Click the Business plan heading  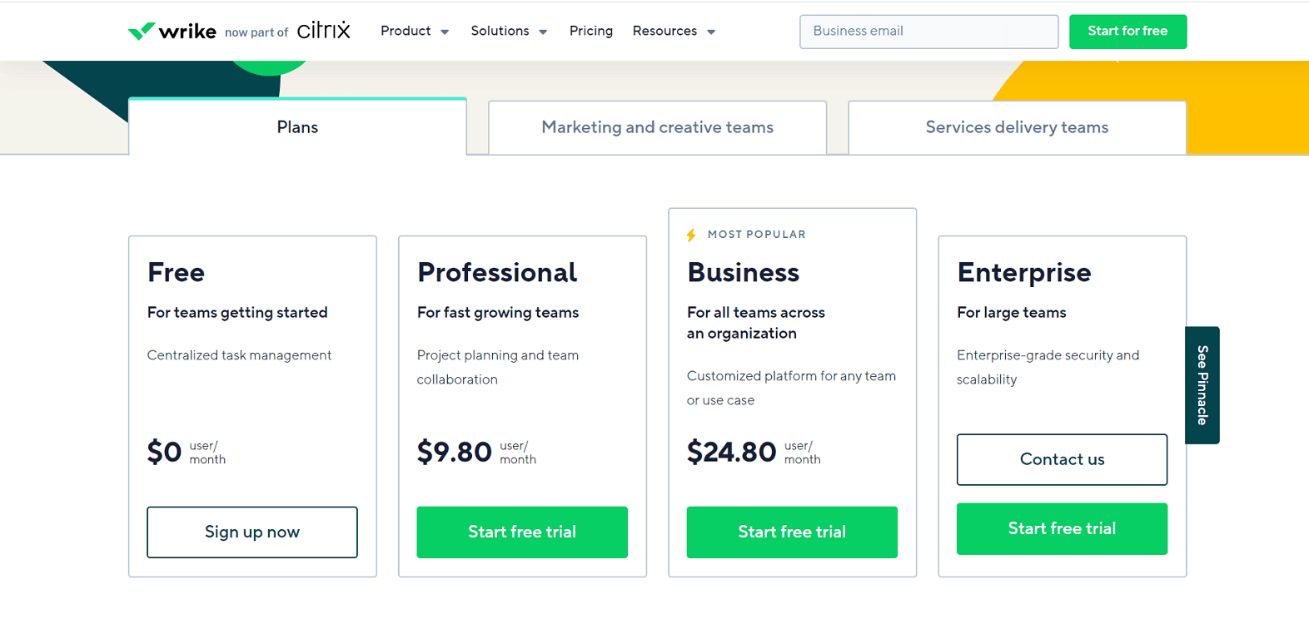[x=743, y=273]
